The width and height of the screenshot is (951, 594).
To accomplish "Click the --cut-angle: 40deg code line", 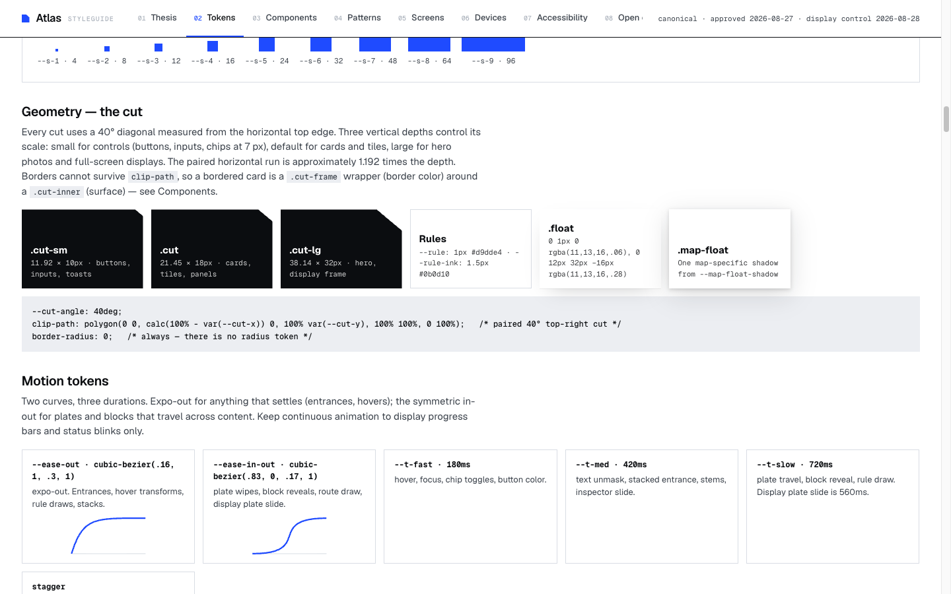I will pyautogui.click(x=77, y=312).
